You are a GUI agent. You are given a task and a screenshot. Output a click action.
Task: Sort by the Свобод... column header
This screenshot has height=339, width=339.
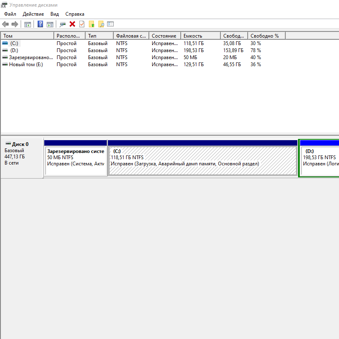pos(234,36)
